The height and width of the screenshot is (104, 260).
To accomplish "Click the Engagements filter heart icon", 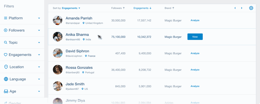I will (x=6, y=55).
